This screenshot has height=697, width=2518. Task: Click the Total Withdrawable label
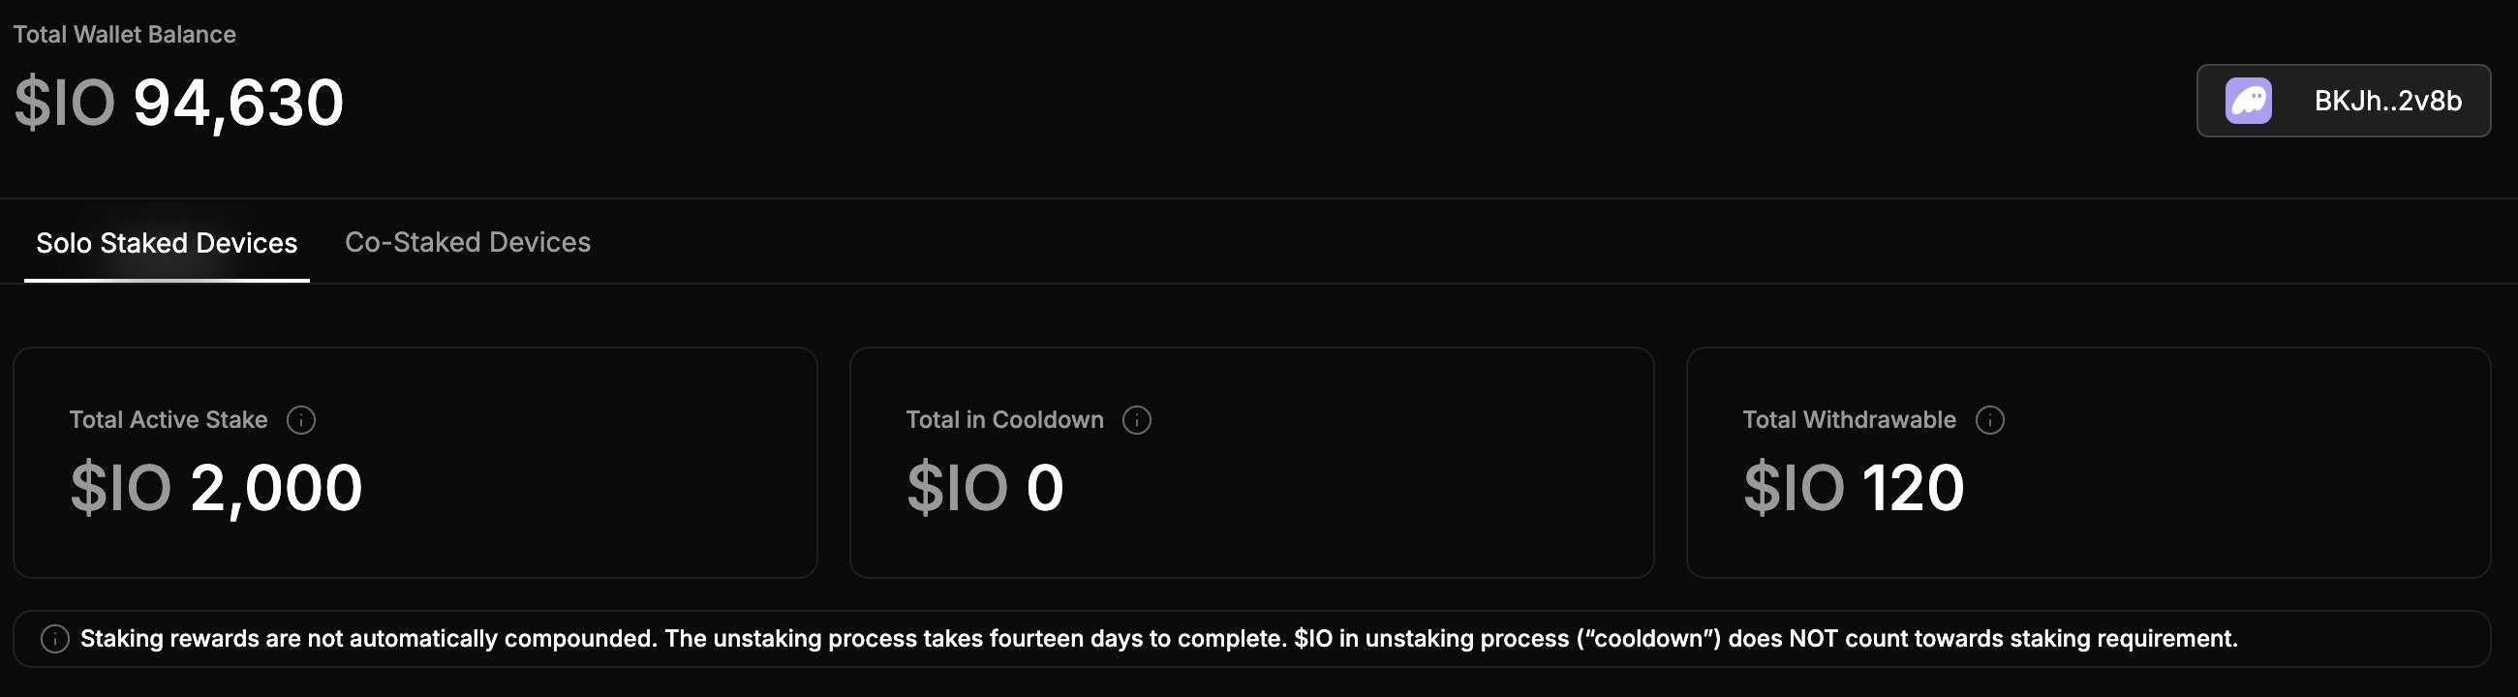click(x=1850, y=420)
